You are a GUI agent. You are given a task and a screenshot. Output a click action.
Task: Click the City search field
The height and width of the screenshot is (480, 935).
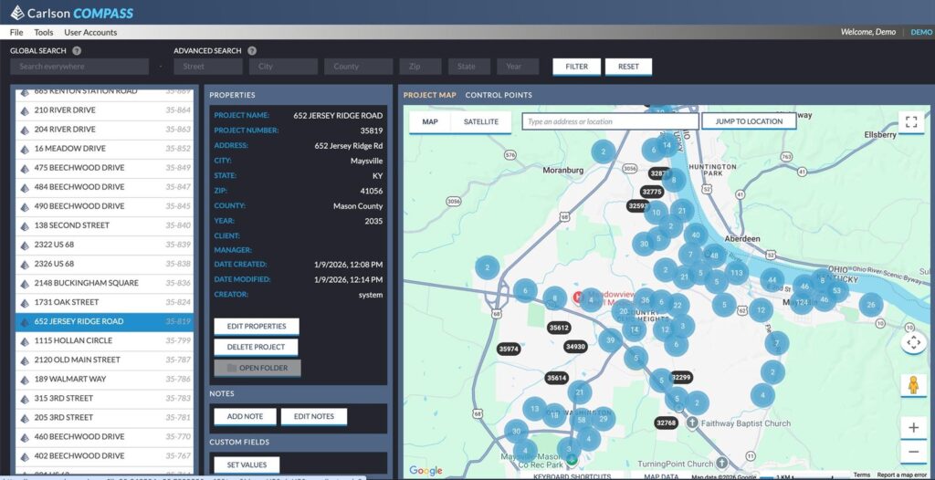[283, 67]
